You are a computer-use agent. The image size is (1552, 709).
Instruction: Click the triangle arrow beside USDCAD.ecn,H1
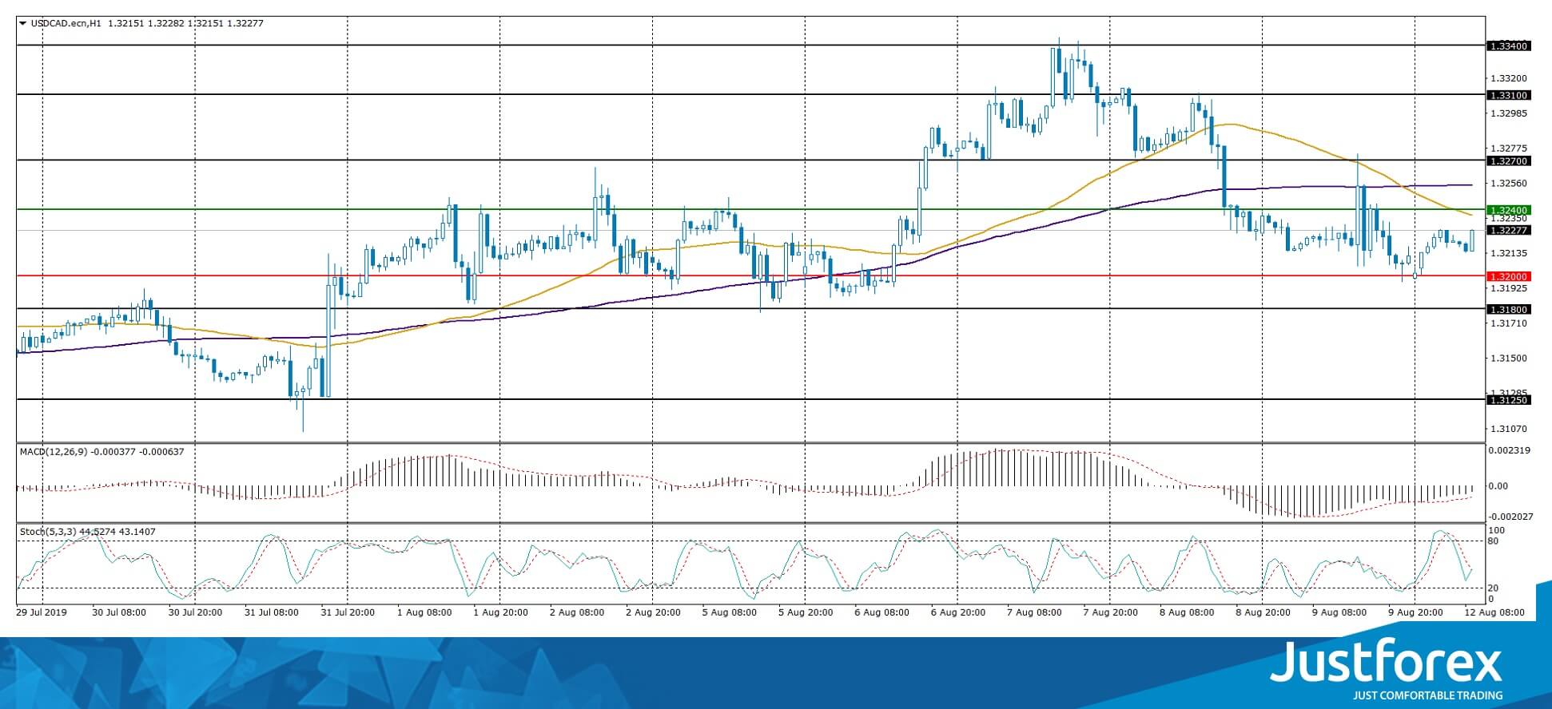click(x=23, y=23)
